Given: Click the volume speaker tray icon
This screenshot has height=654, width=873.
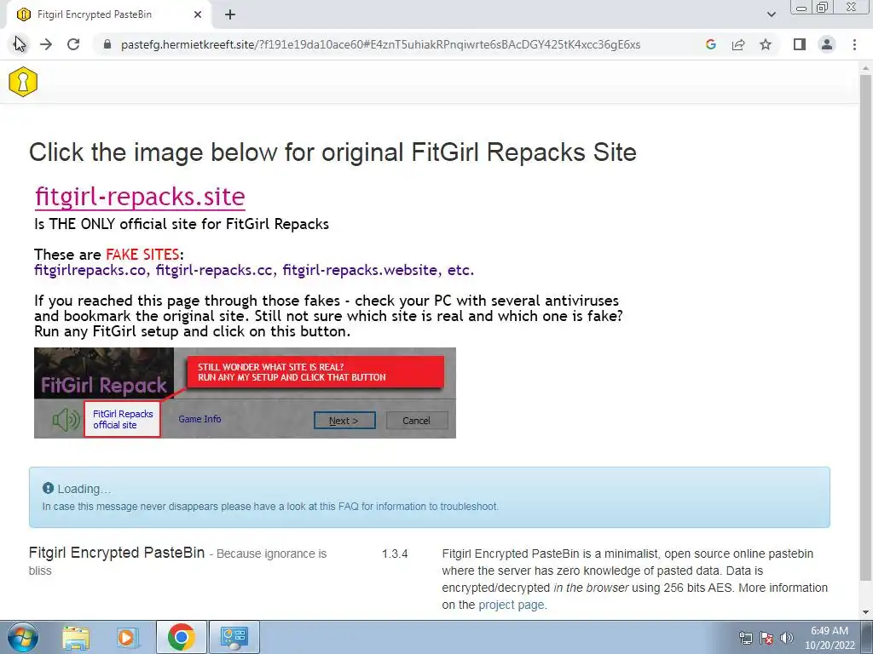Looking at the screenshot, I should click(787, 638).
